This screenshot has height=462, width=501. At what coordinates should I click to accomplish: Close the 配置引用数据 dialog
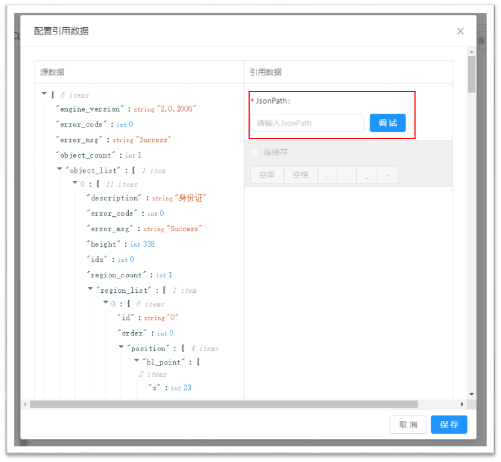(x=460, y=31)
